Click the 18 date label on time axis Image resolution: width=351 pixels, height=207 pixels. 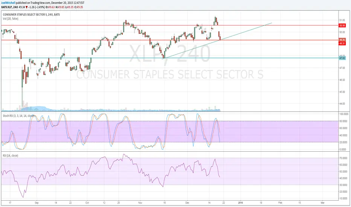point(261,203)
